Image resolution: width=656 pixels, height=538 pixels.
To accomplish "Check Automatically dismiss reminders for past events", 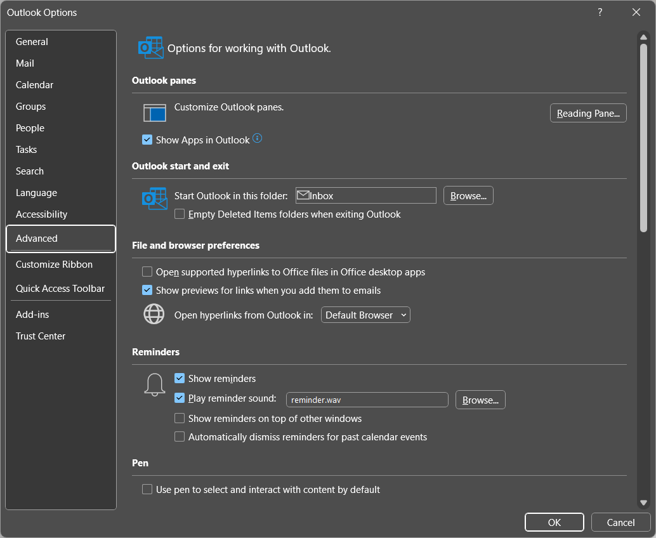I will click(180, 436).
